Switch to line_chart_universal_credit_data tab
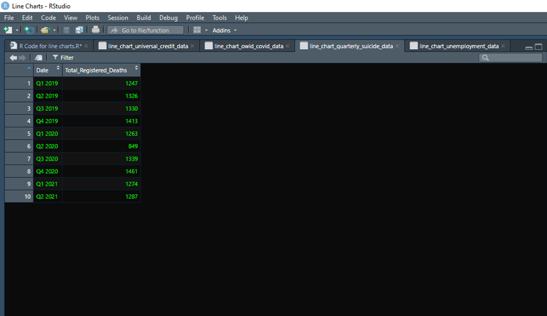The width and height of the screenshot is (547, 316). coord(148,46)
